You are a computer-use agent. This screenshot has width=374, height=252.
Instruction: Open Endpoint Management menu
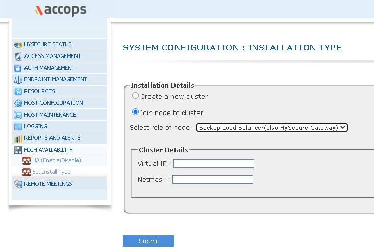[60, 79]
